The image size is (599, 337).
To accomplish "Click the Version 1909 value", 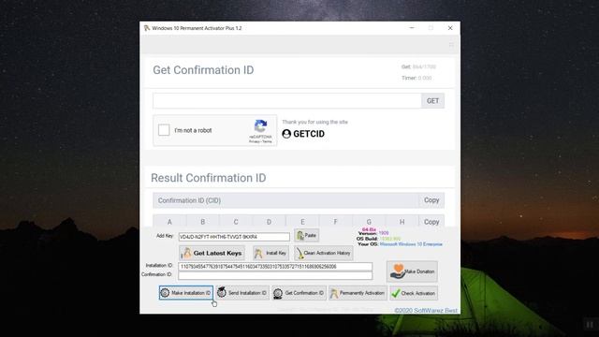I will 384,233.
